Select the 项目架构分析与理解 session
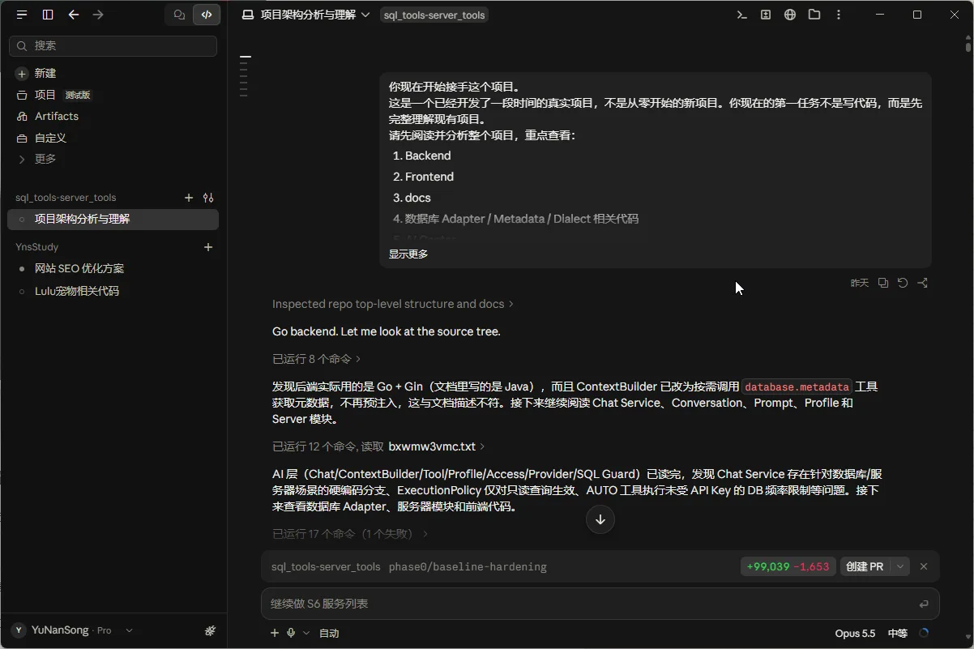Screen dimensions: 974x649 tap(113, 219)
